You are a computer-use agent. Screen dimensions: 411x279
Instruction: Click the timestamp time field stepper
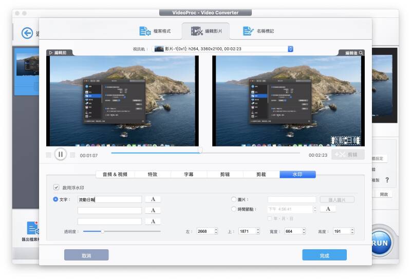[315, 209]
